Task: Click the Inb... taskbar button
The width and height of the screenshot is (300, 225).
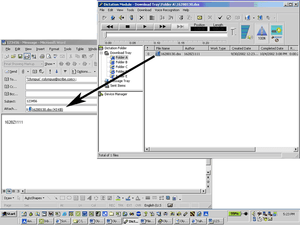Action: coord(46,221)
